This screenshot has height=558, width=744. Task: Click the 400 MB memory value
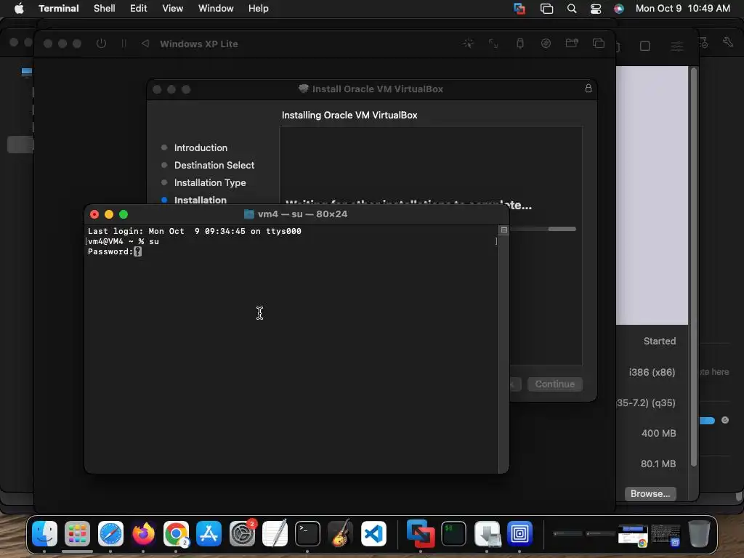(x=658, y=433)
